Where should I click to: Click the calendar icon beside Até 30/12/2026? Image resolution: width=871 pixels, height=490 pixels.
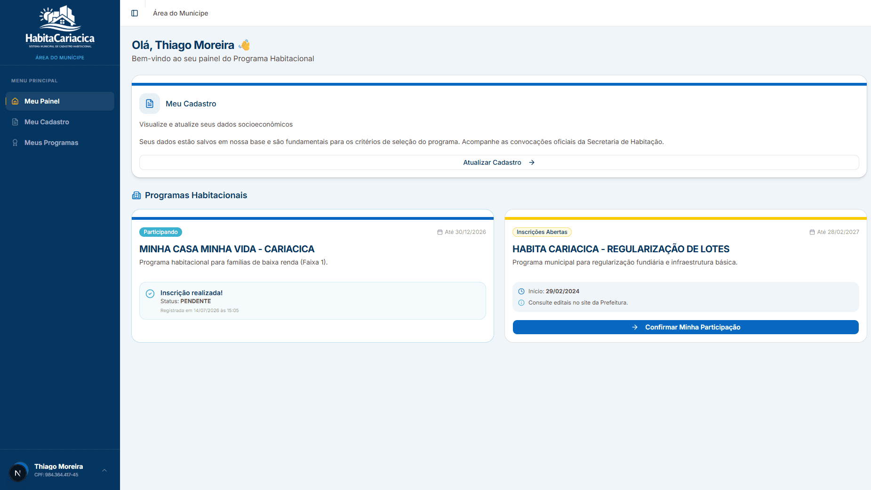tap(440, 232)
